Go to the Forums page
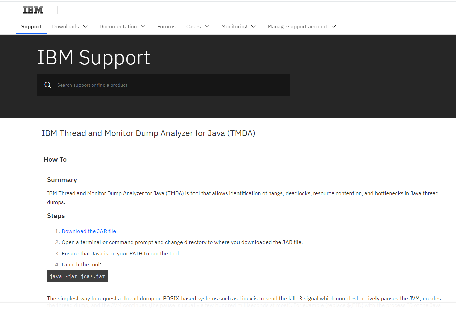 (166, 26)
